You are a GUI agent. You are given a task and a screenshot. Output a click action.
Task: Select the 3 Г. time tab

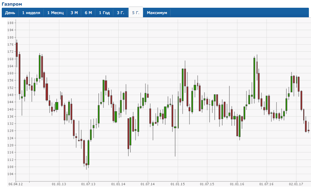121,13
